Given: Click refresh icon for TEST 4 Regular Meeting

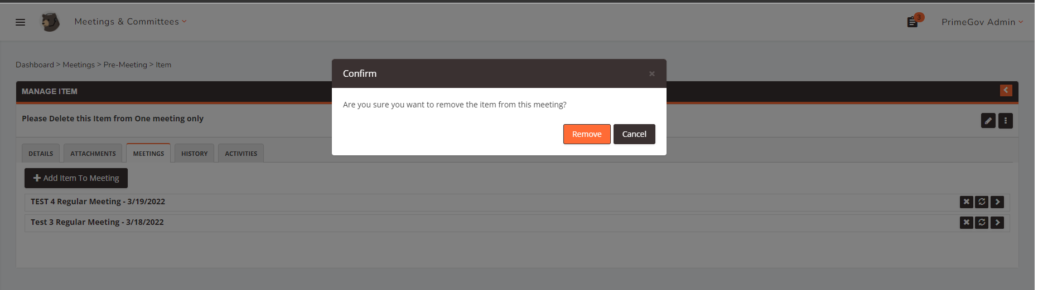Looking at the screenshot, I should (x=982, y=202).
